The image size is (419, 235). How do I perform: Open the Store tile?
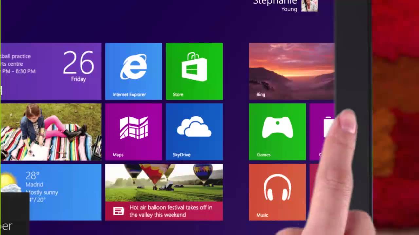pyautogui.click(x=194, y=71)
